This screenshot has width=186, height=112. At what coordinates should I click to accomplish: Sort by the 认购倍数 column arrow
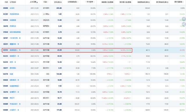[x=78, y=2]
